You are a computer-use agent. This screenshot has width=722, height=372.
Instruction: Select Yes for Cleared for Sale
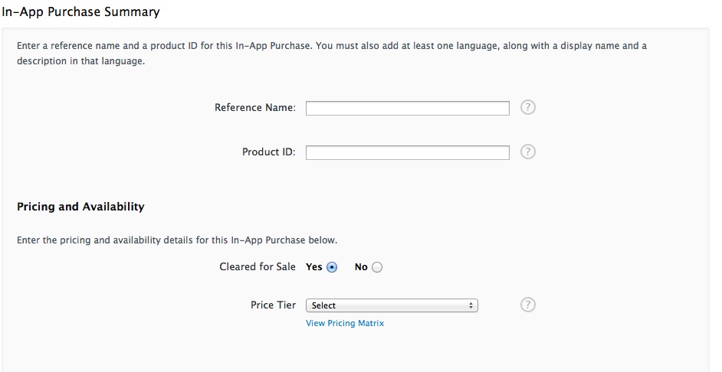(332, 267)
